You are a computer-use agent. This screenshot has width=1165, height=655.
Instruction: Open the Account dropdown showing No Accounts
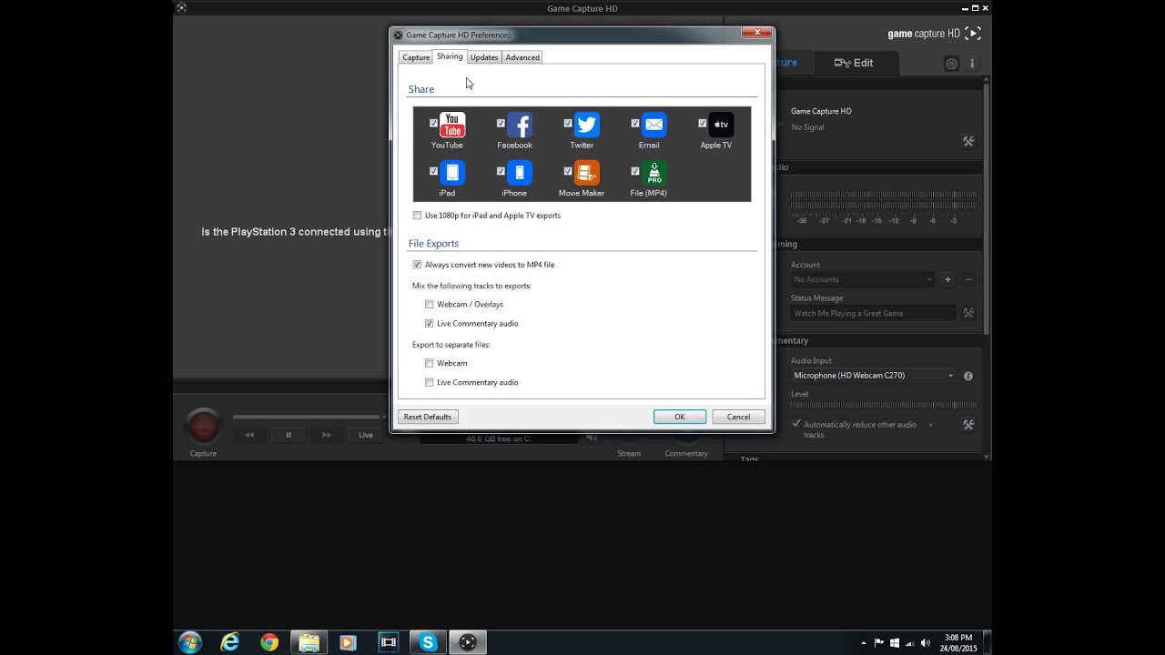[x=863, y=279]
